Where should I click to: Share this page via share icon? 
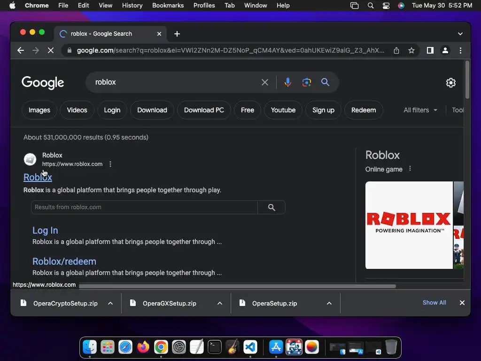[396, 50]
